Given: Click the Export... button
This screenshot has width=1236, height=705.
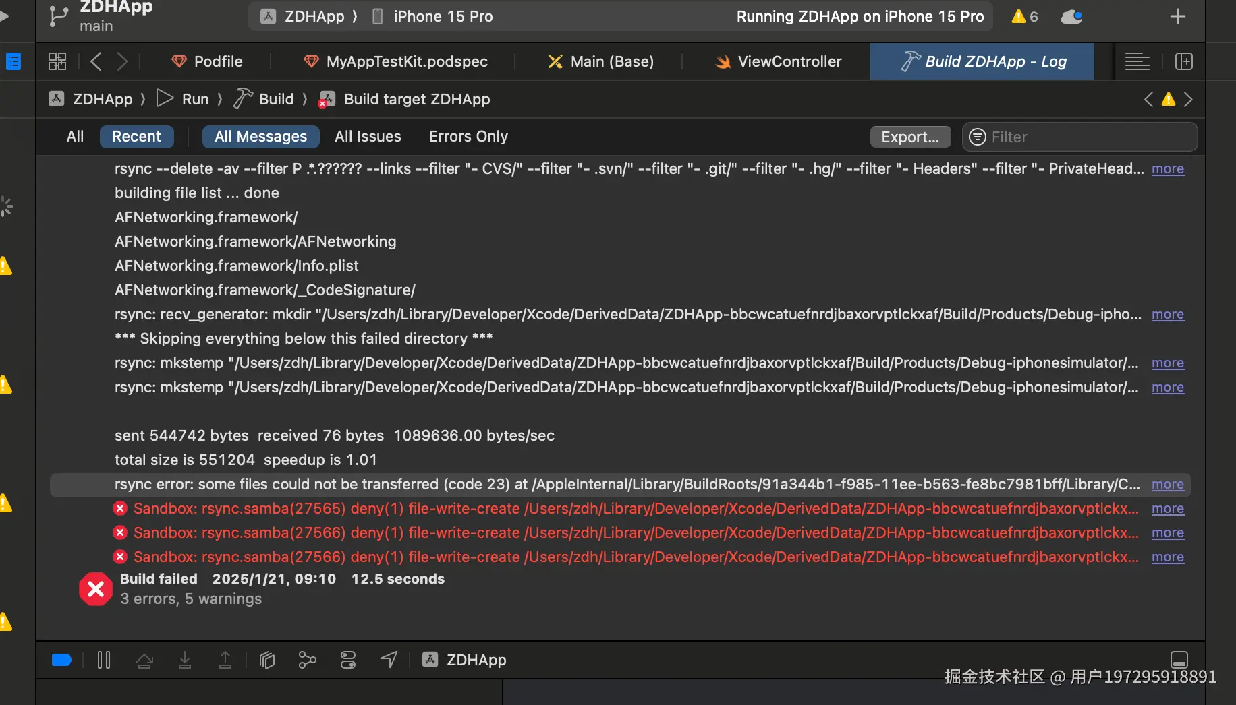Looking at the screenshot, I should click(910, 137).
